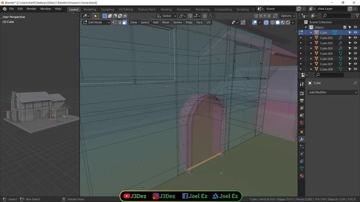Open the Add Modifier dropdown
Viewport: 360px width, 202px height.
point(332,92)
